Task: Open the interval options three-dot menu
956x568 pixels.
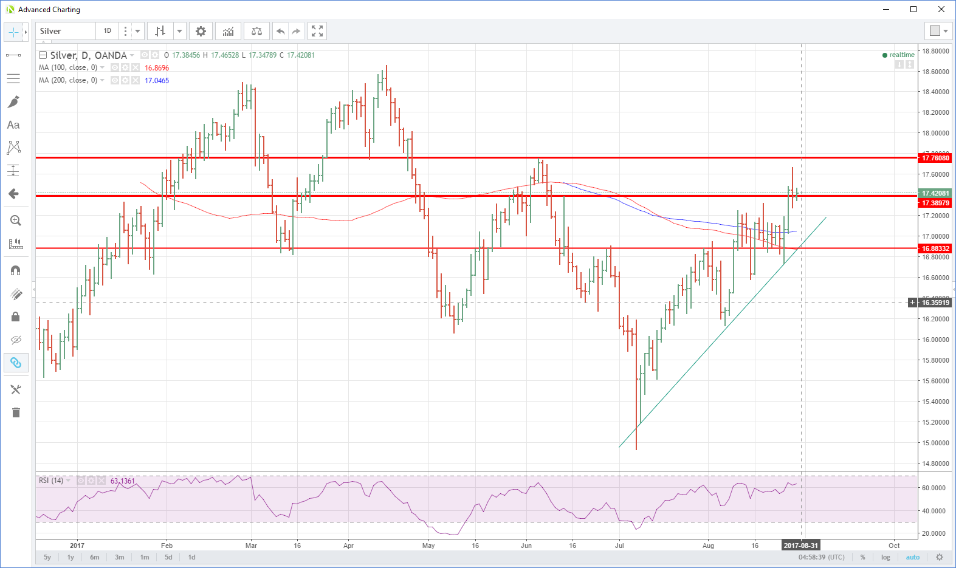Action: click(126, 31)
